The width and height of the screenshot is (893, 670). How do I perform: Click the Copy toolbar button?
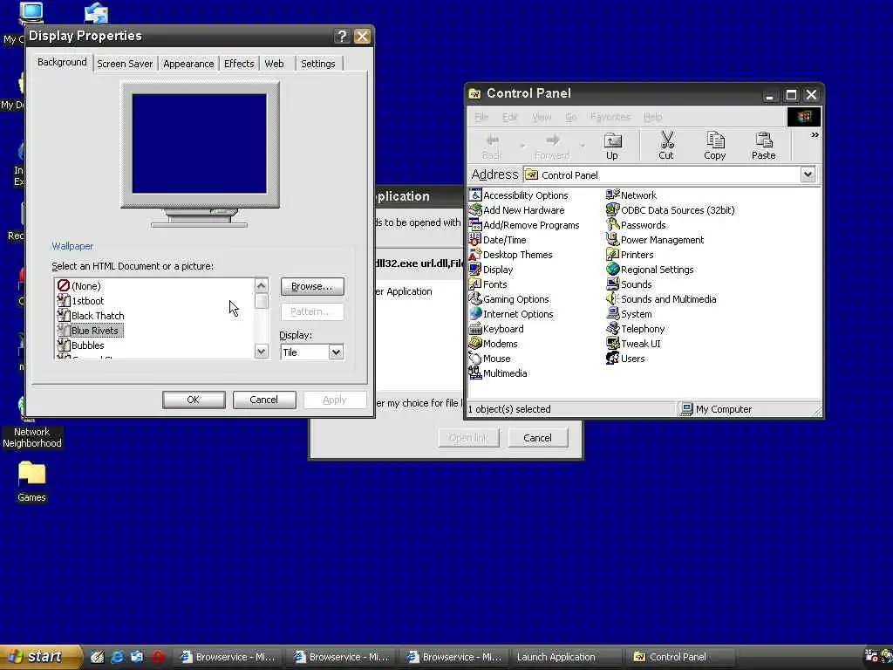pyautogui.click(x=715, y=146)
